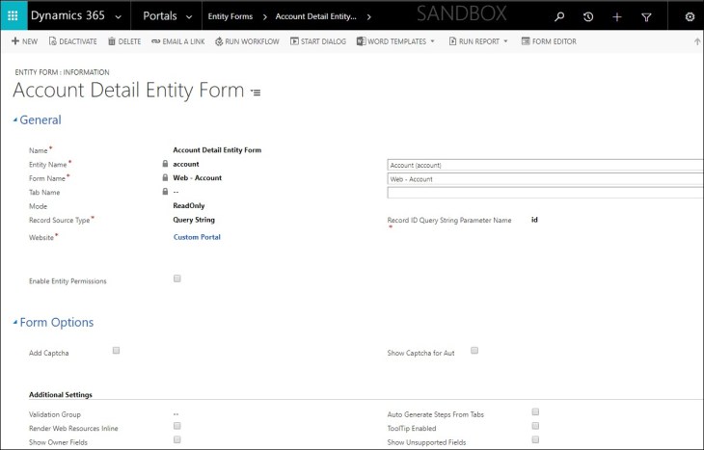This screenshot has width=704, height=450.
Task: Open the advanced find funnel icon
Action: point(646,16)
